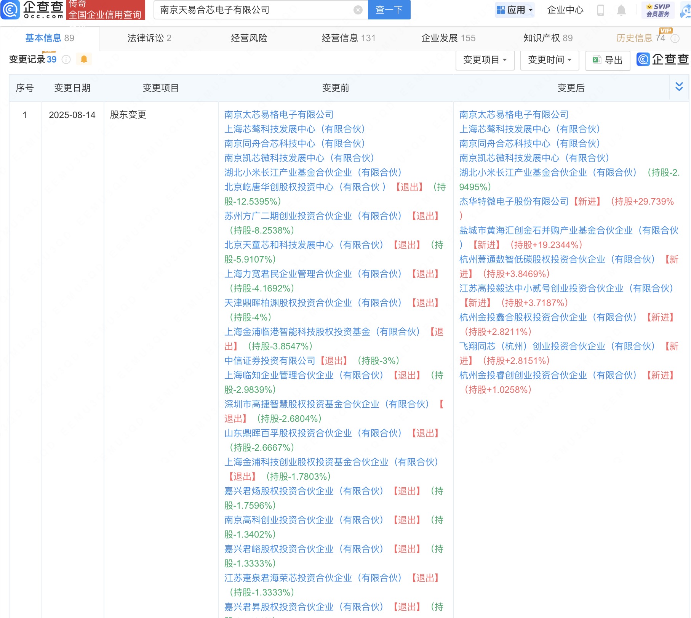Image resolution: width=691 pixels, height=618 pixels.
Task: Open 中信证券投资有限公司 link
Action: click(x=270, y=361)
